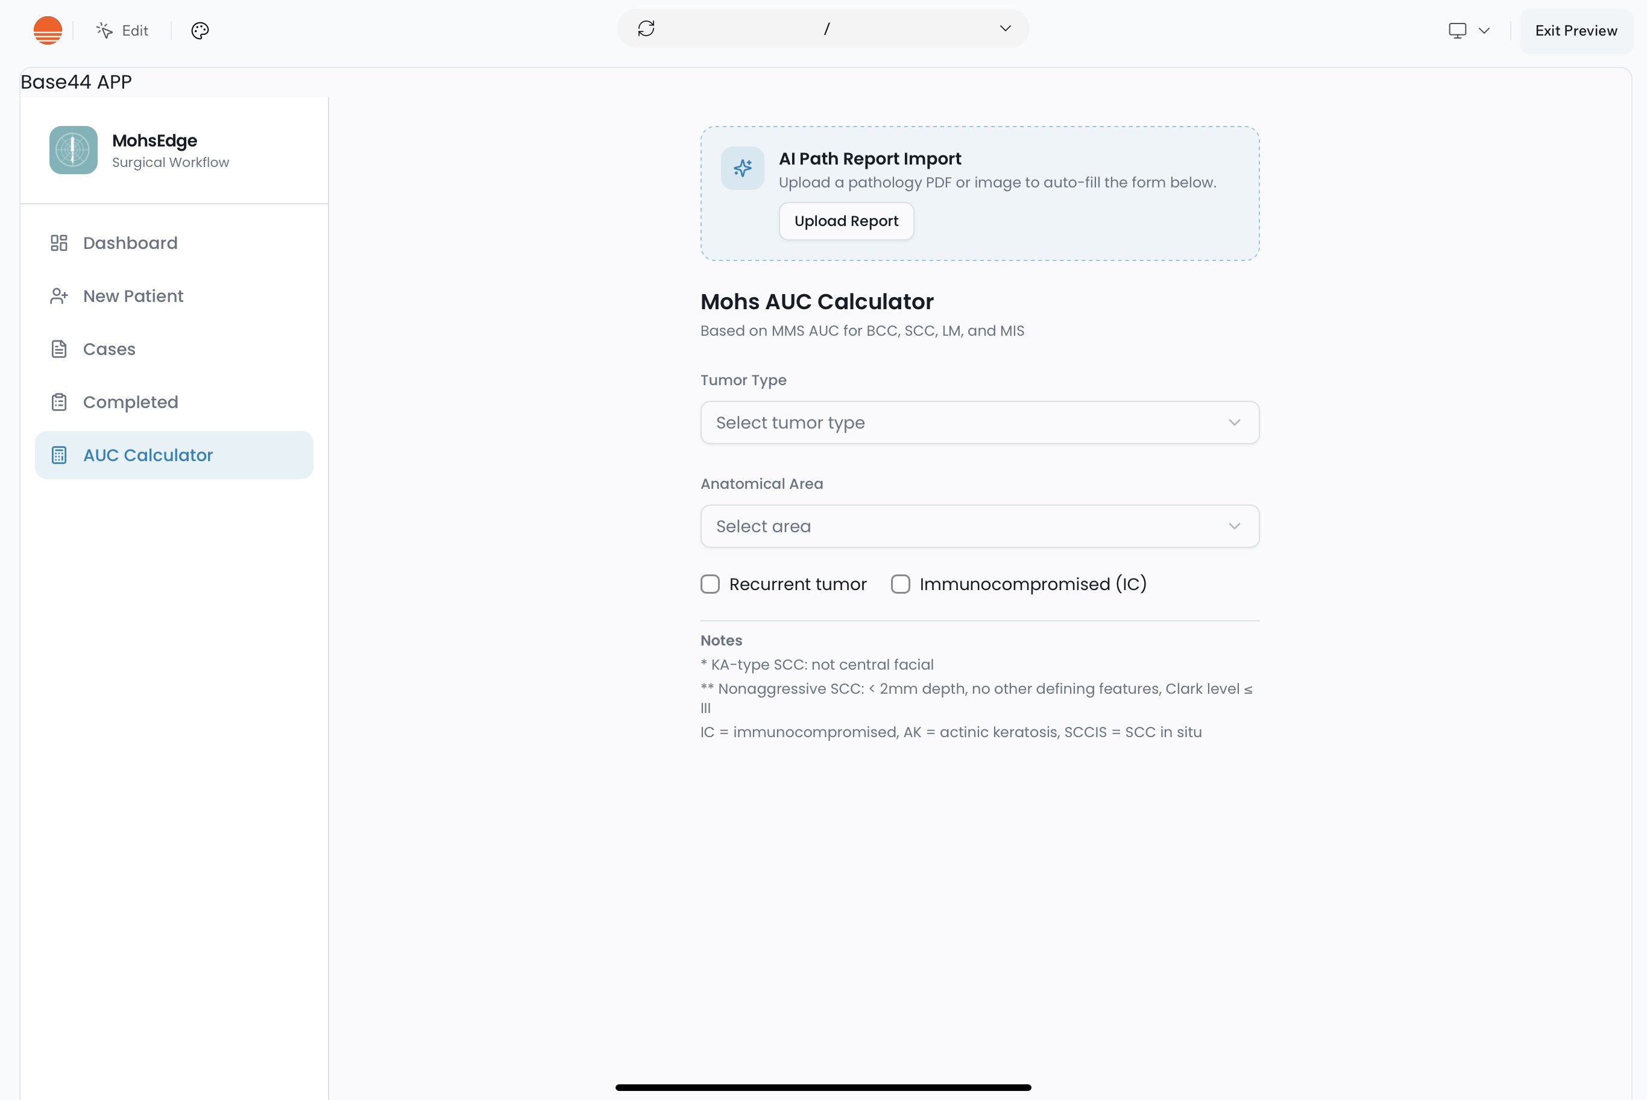The image size is (1647, 1100).
Task: Open the theme palette icon
Action: pyautogui.click(x=200, y=30)
